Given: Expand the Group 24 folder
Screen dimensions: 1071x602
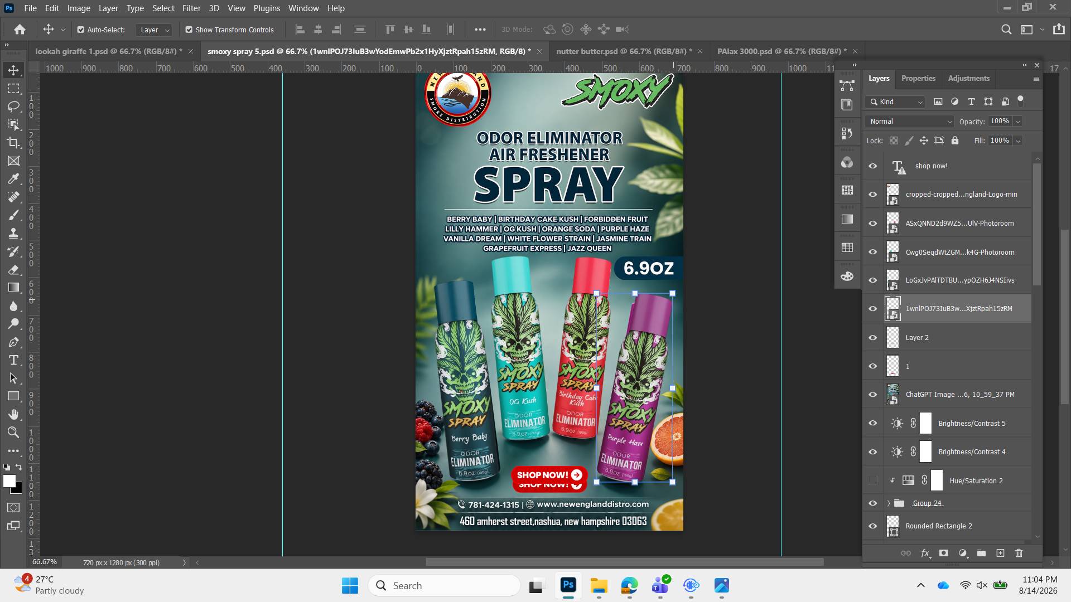Looking at the screenshot, I should click(x=889, y=503).
